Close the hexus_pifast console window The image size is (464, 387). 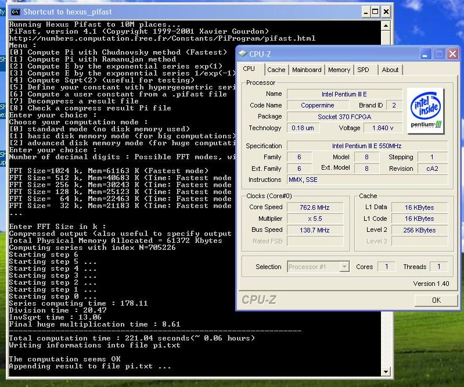pos(386,12)
